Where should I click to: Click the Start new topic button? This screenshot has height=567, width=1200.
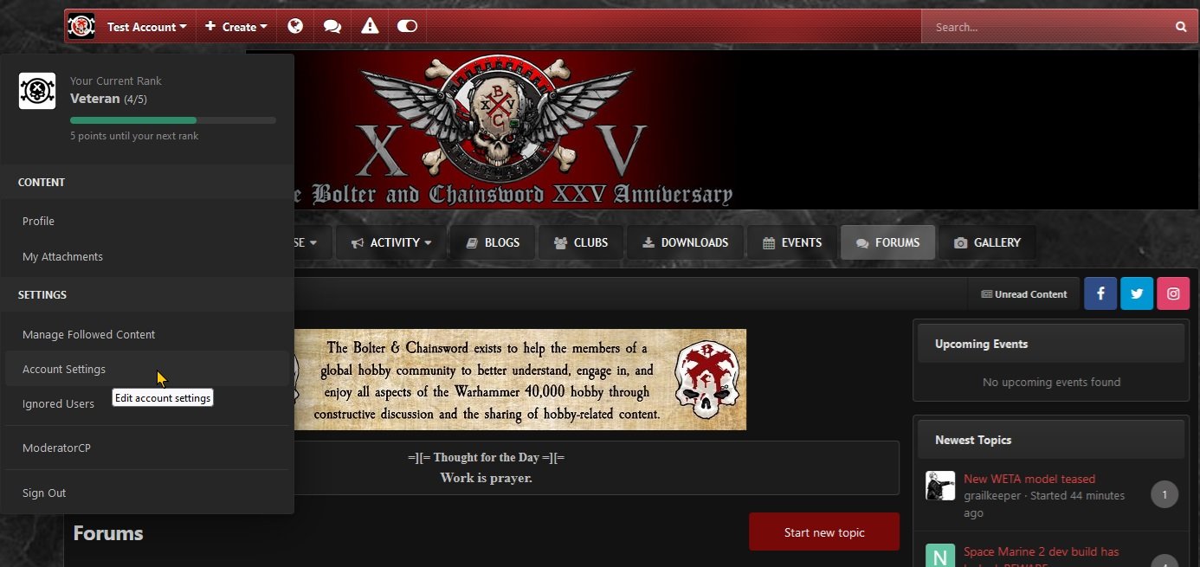pyautogui.click(x=824, y=532)
